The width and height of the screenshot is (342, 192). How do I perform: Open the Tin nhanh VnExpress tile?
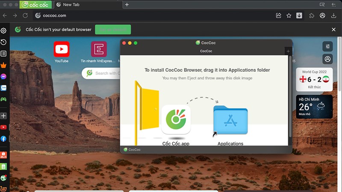click(98, 52)
